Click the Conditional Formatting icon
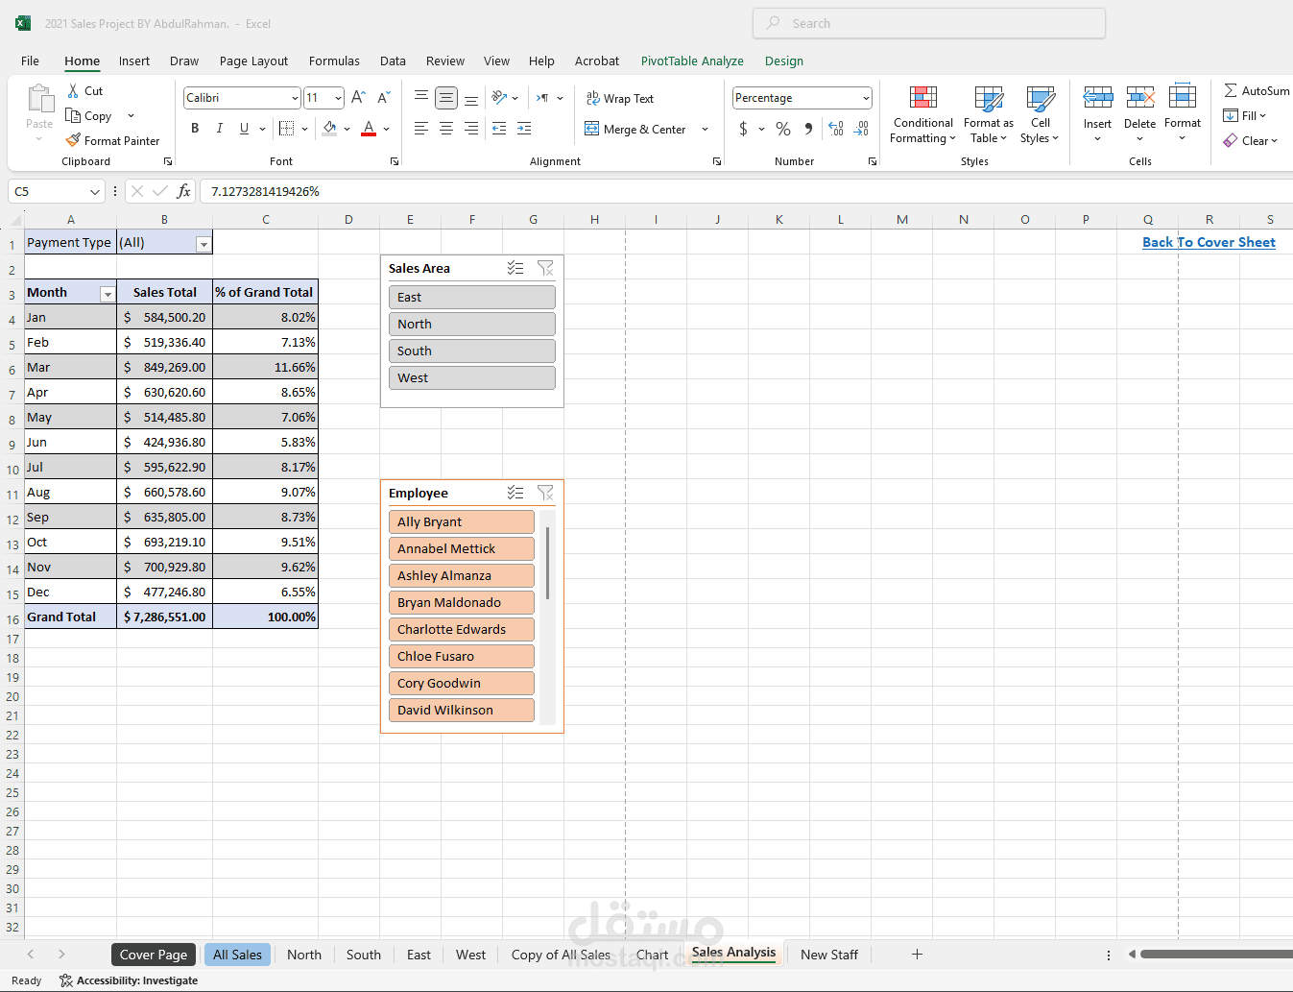The width and height of the screenshot is (1293, 992). point(922,98)
